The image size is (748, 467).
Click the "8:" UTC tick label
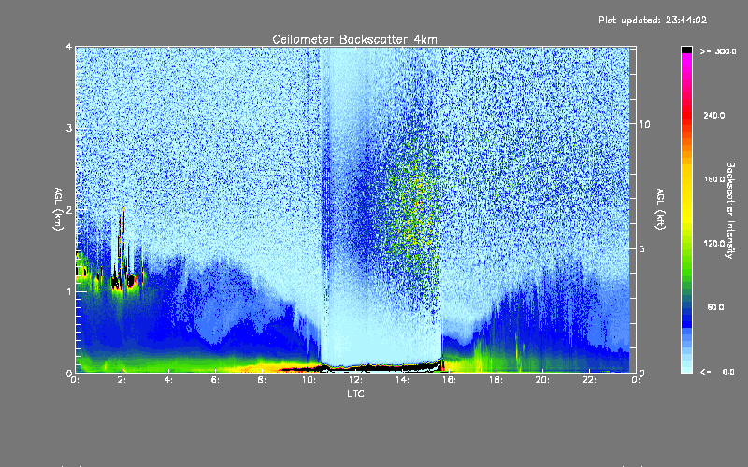coord(263,380)
